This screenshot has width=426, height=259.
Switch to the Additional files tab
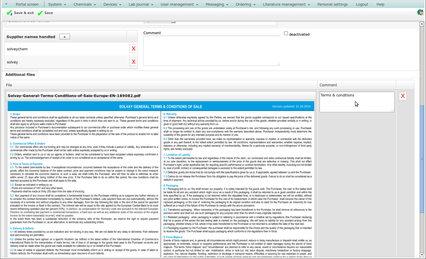point(20,75)
